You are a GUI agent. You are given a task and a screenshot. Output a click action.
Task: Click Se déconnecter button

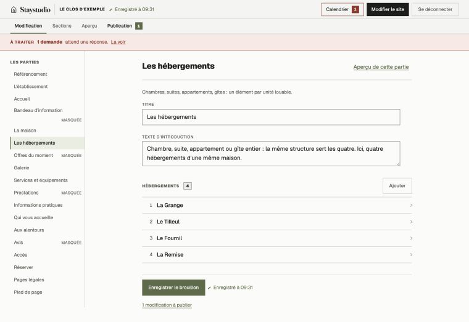coord(435,10)
